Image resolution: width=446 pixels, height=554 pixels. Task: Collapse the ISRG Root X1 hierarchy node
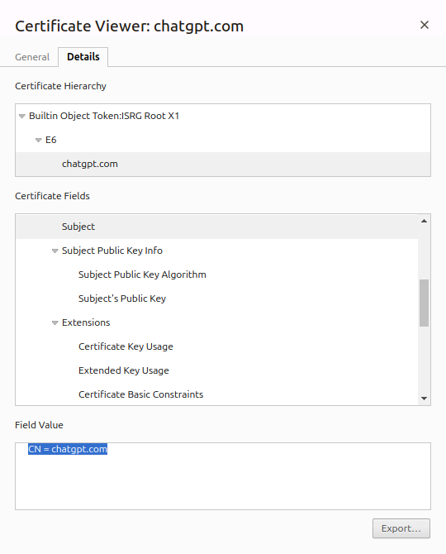click(x=21, y=116)
